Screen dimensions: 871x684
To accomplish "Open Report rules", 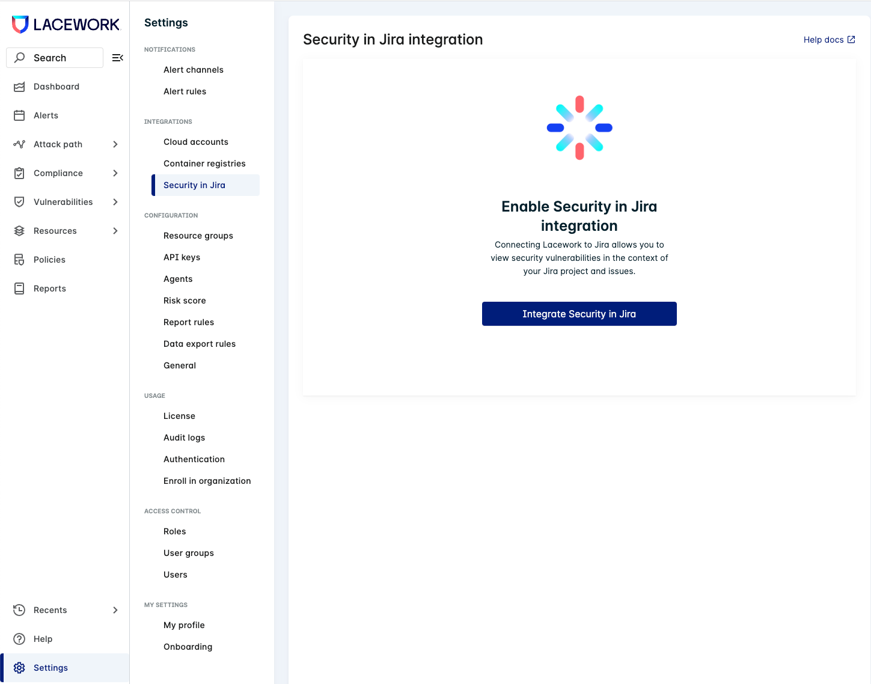I will (189, 322).
